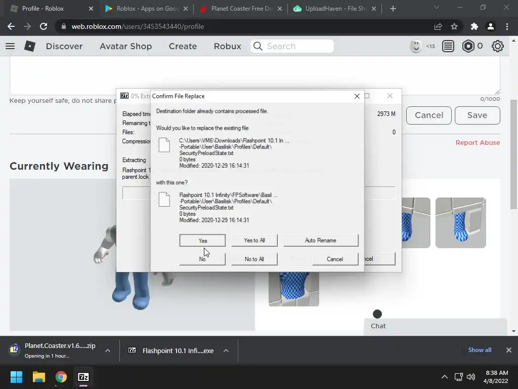Click the Report Abuse link
518x389 pixels.
(478, 142)
